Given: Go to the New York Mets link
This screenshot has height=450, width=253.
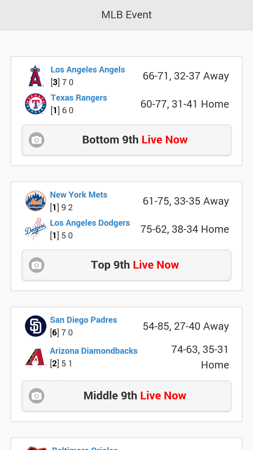Looking at the screenshot, I should click(79, 195).
